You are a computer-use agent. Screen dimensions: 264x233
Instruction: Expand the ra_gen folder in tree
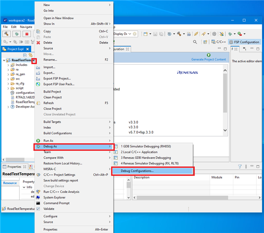[8, 74]
